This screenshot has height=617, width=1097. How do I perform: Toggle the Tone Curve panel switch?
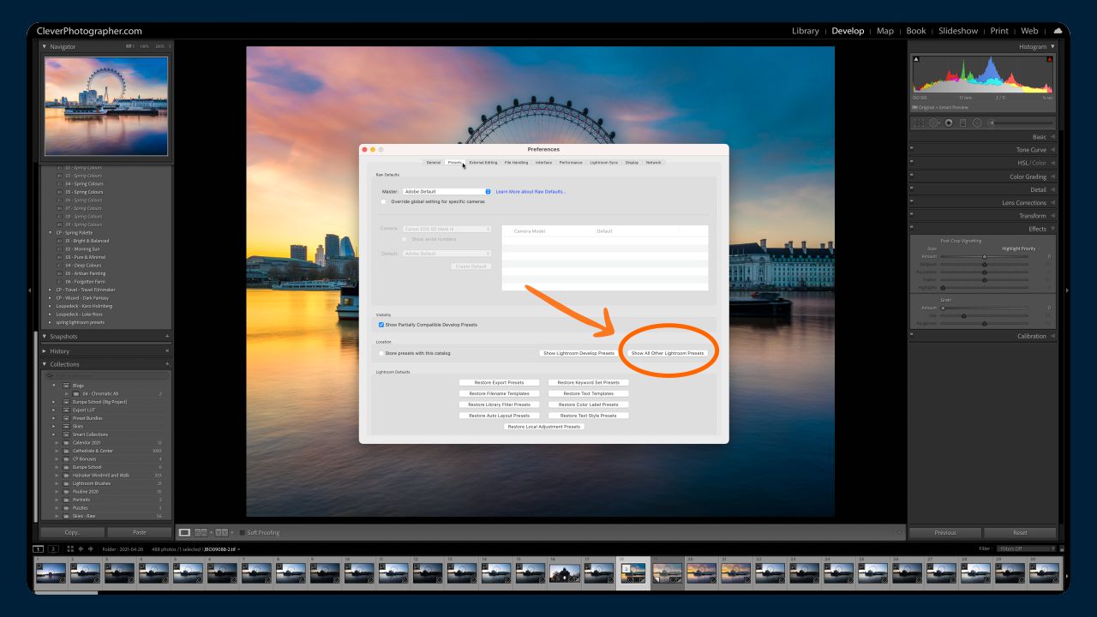click(x=912, y=150)
